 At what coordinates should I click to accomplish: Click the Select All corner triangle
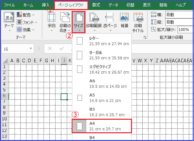point(5,61)
